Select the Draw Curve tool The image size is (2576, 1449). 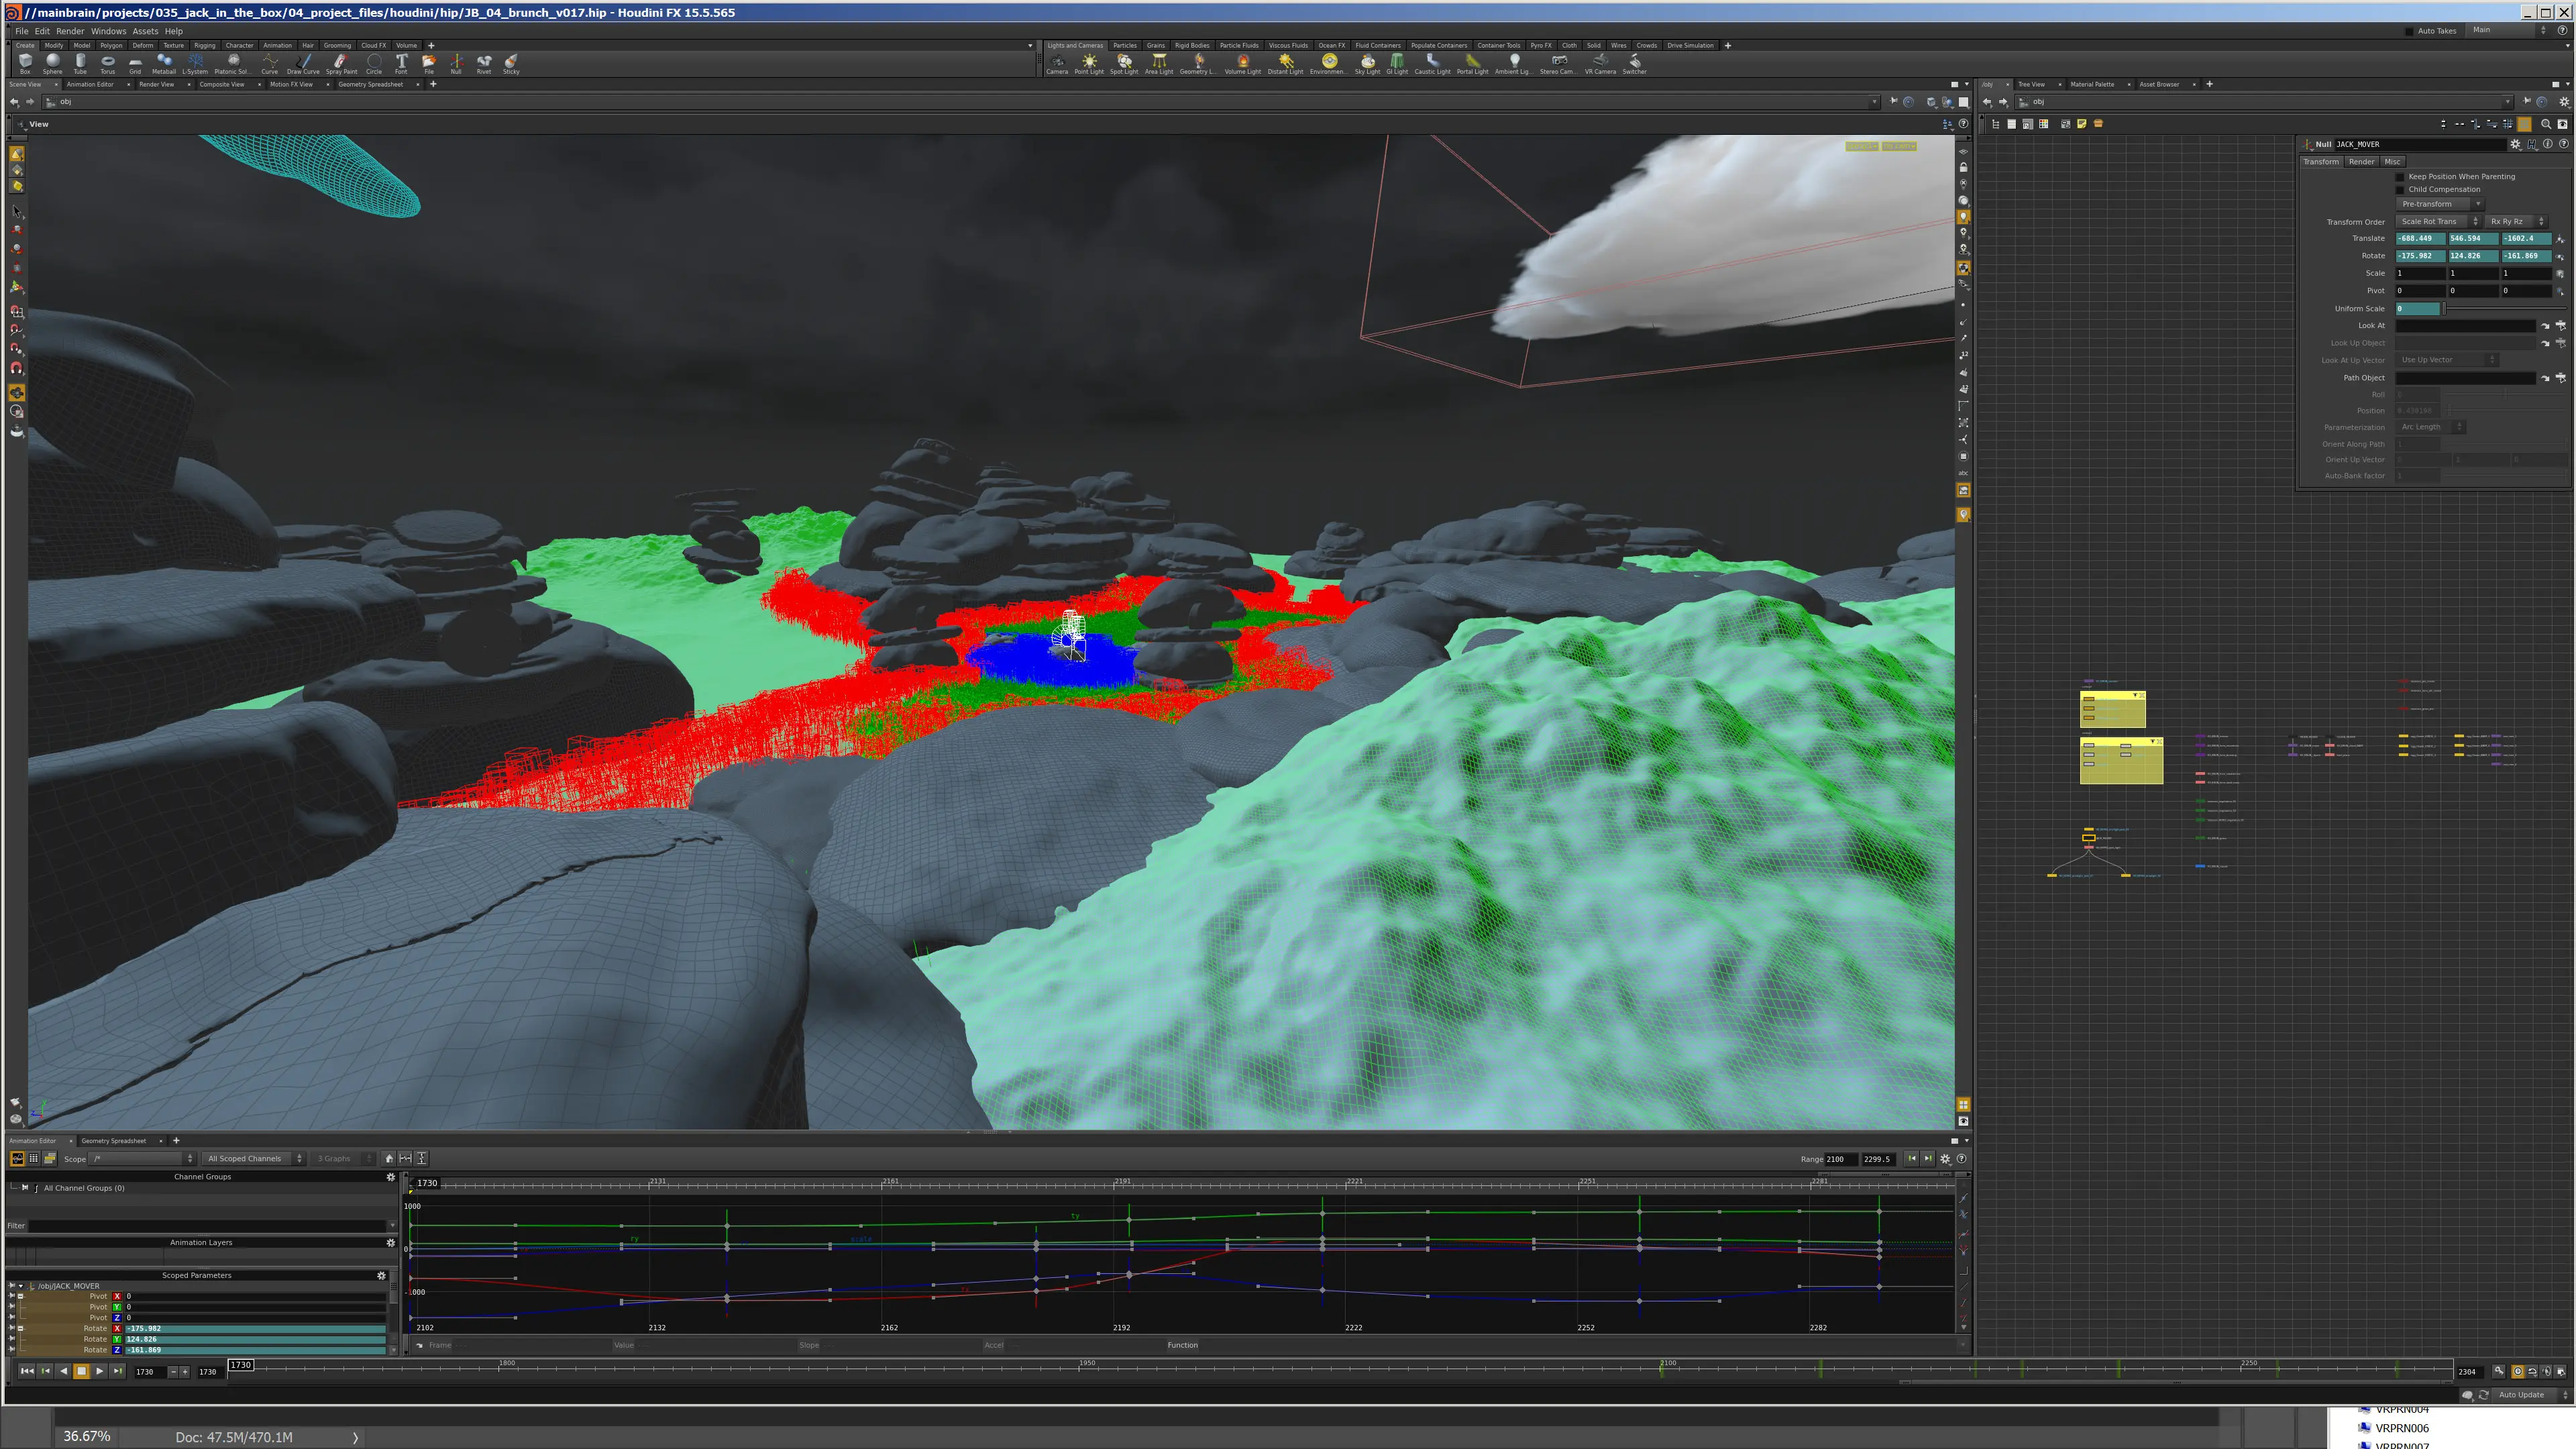pos(303,64)
